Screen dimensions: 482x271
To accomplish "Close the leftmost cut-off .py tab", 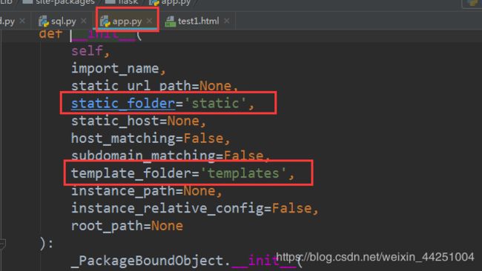I will [22, 21].
